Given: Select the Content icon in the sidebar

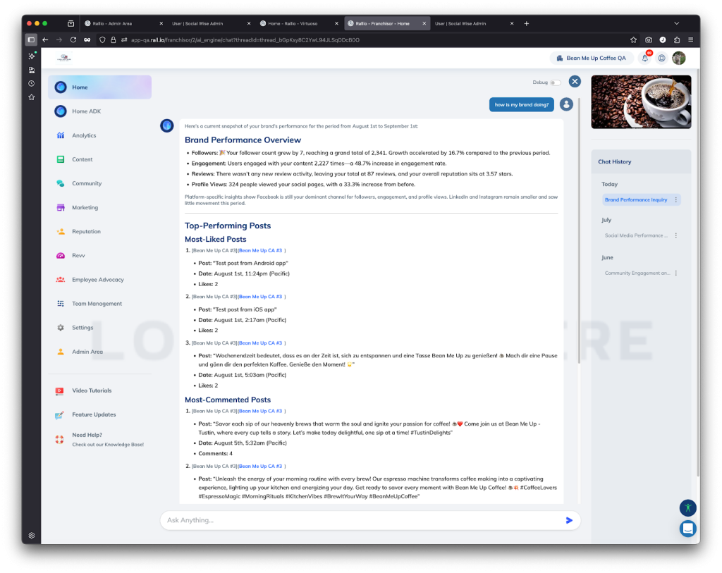Looking at the screenshot, I should 62,159.
